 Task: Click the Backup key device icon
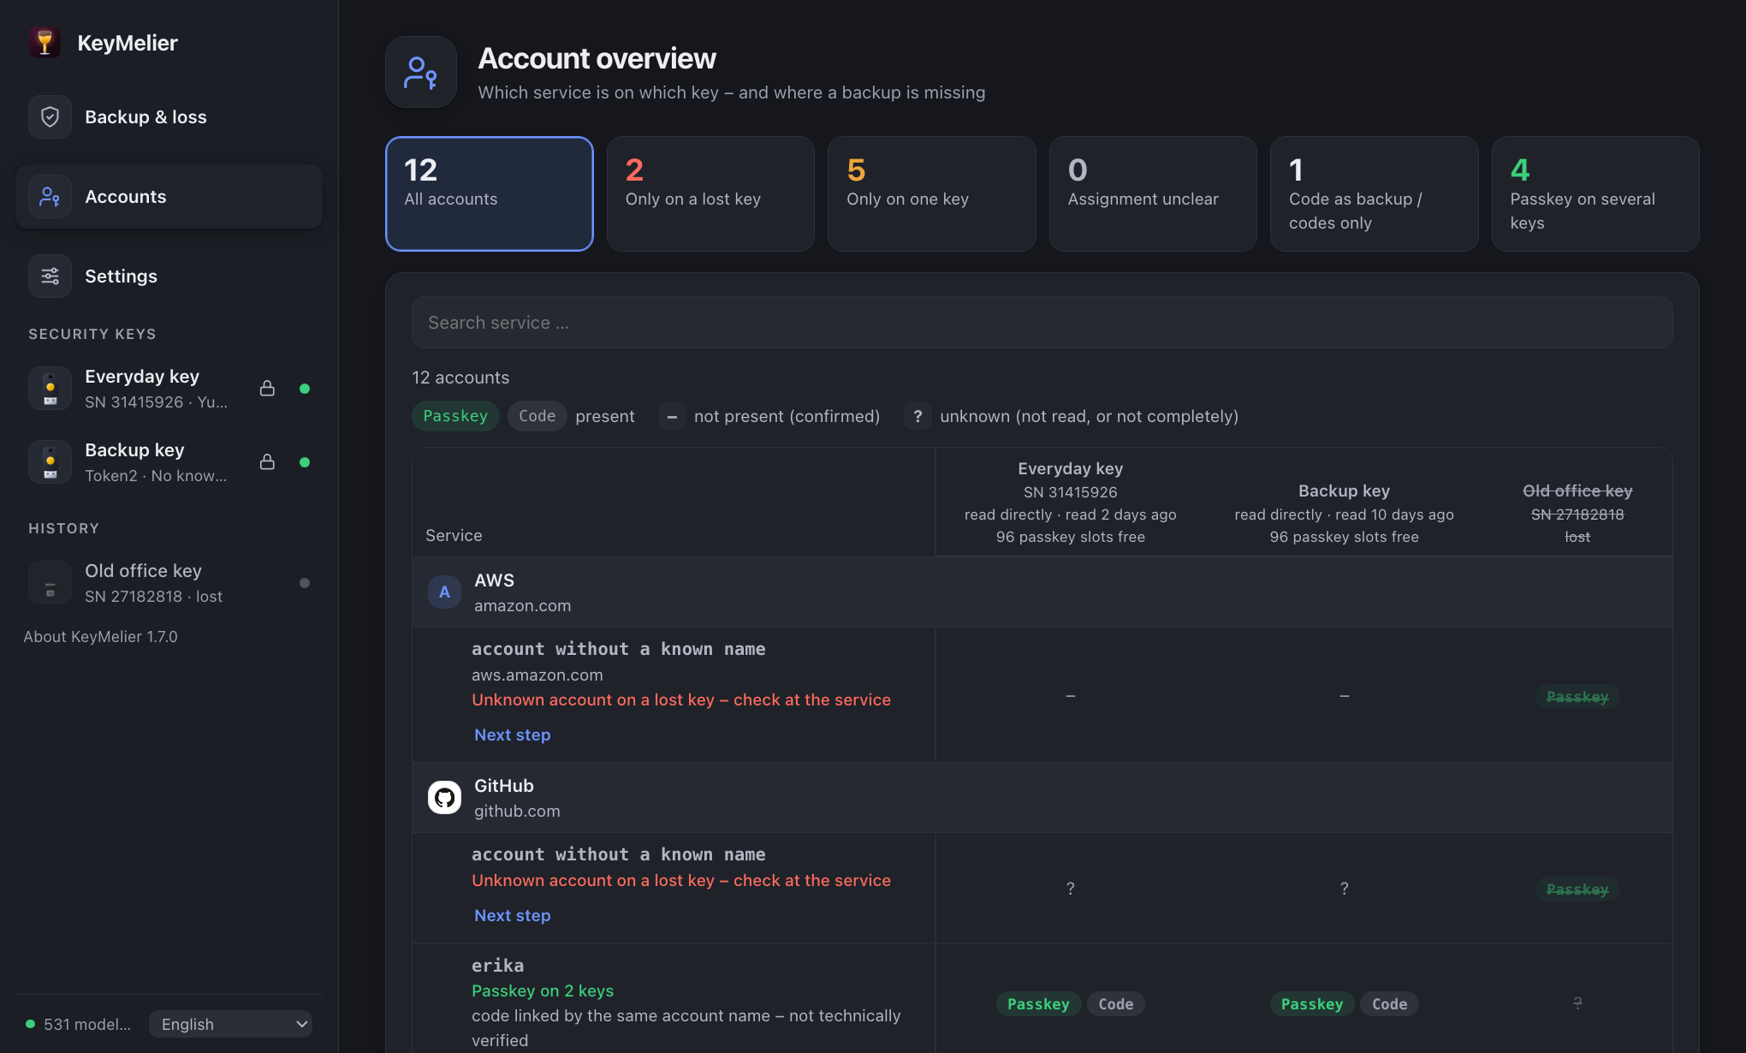pyautogui.click(x=50, y=462)
